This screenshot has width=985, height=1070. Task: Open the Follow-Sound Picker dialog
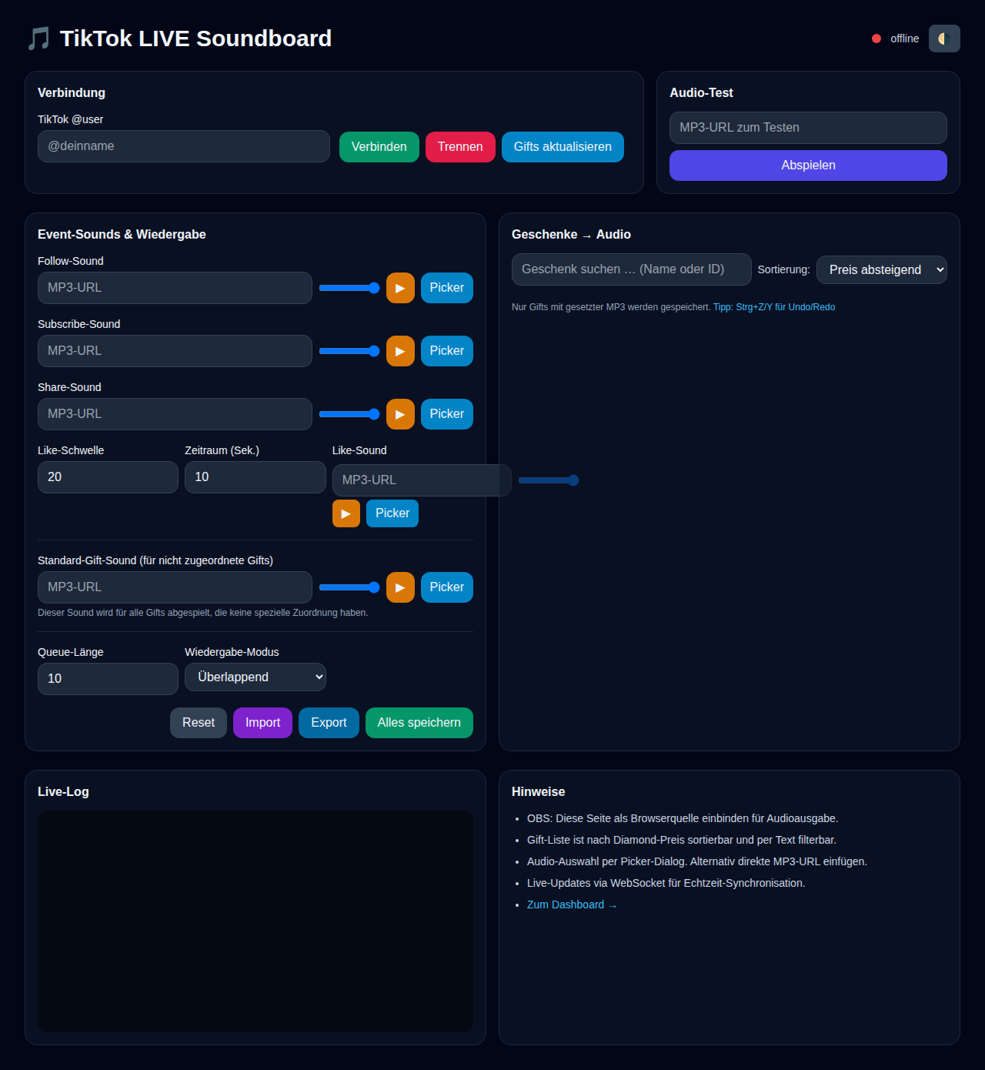tap(446, 287)
